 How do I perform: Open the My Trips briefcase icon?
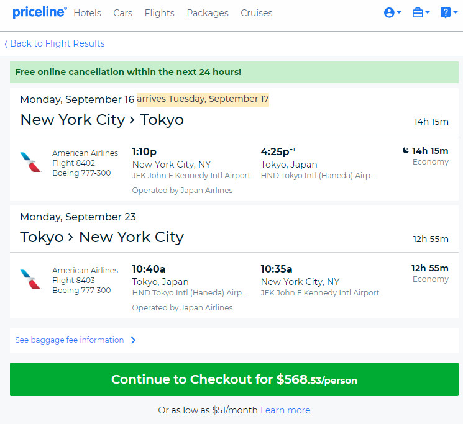pos(418,12)
